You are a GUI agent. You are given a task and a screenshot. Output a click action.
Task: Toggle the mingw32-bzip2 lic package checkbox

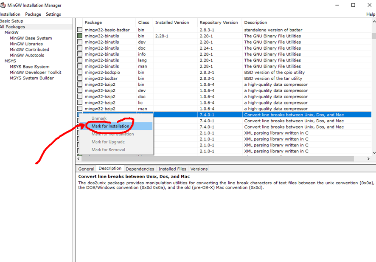coord(79,103)
